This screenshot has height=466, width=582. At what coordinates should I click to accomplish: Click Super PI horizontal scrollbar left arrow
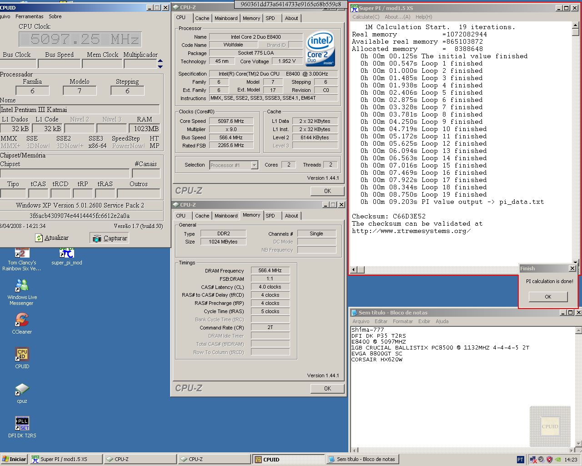[354, 269]
